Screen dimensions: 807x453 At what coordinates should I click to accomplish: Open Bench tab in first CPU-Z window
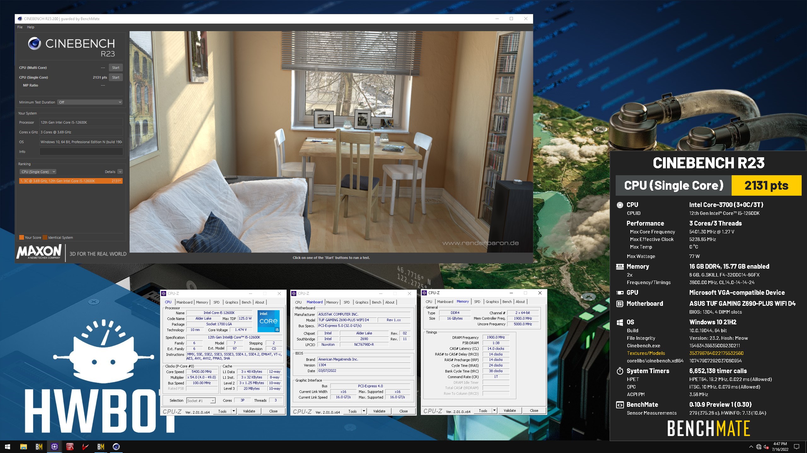click(x=247, y=302)
